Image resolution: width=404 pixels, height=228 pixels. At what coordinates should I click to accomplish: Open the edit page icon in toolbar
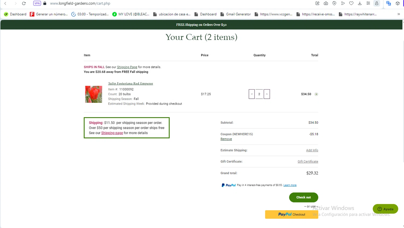(x=317, y=3)
